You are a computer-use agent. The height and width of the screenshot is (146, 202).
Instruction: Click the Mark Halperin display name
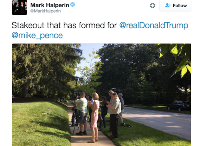pyautogui.click(x=50, y=5)
